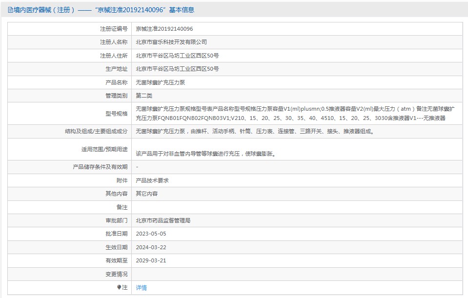Click the 产品名称 row label
Image resolution: width=468 pixels, height=298 pixels.
[117, 82]
